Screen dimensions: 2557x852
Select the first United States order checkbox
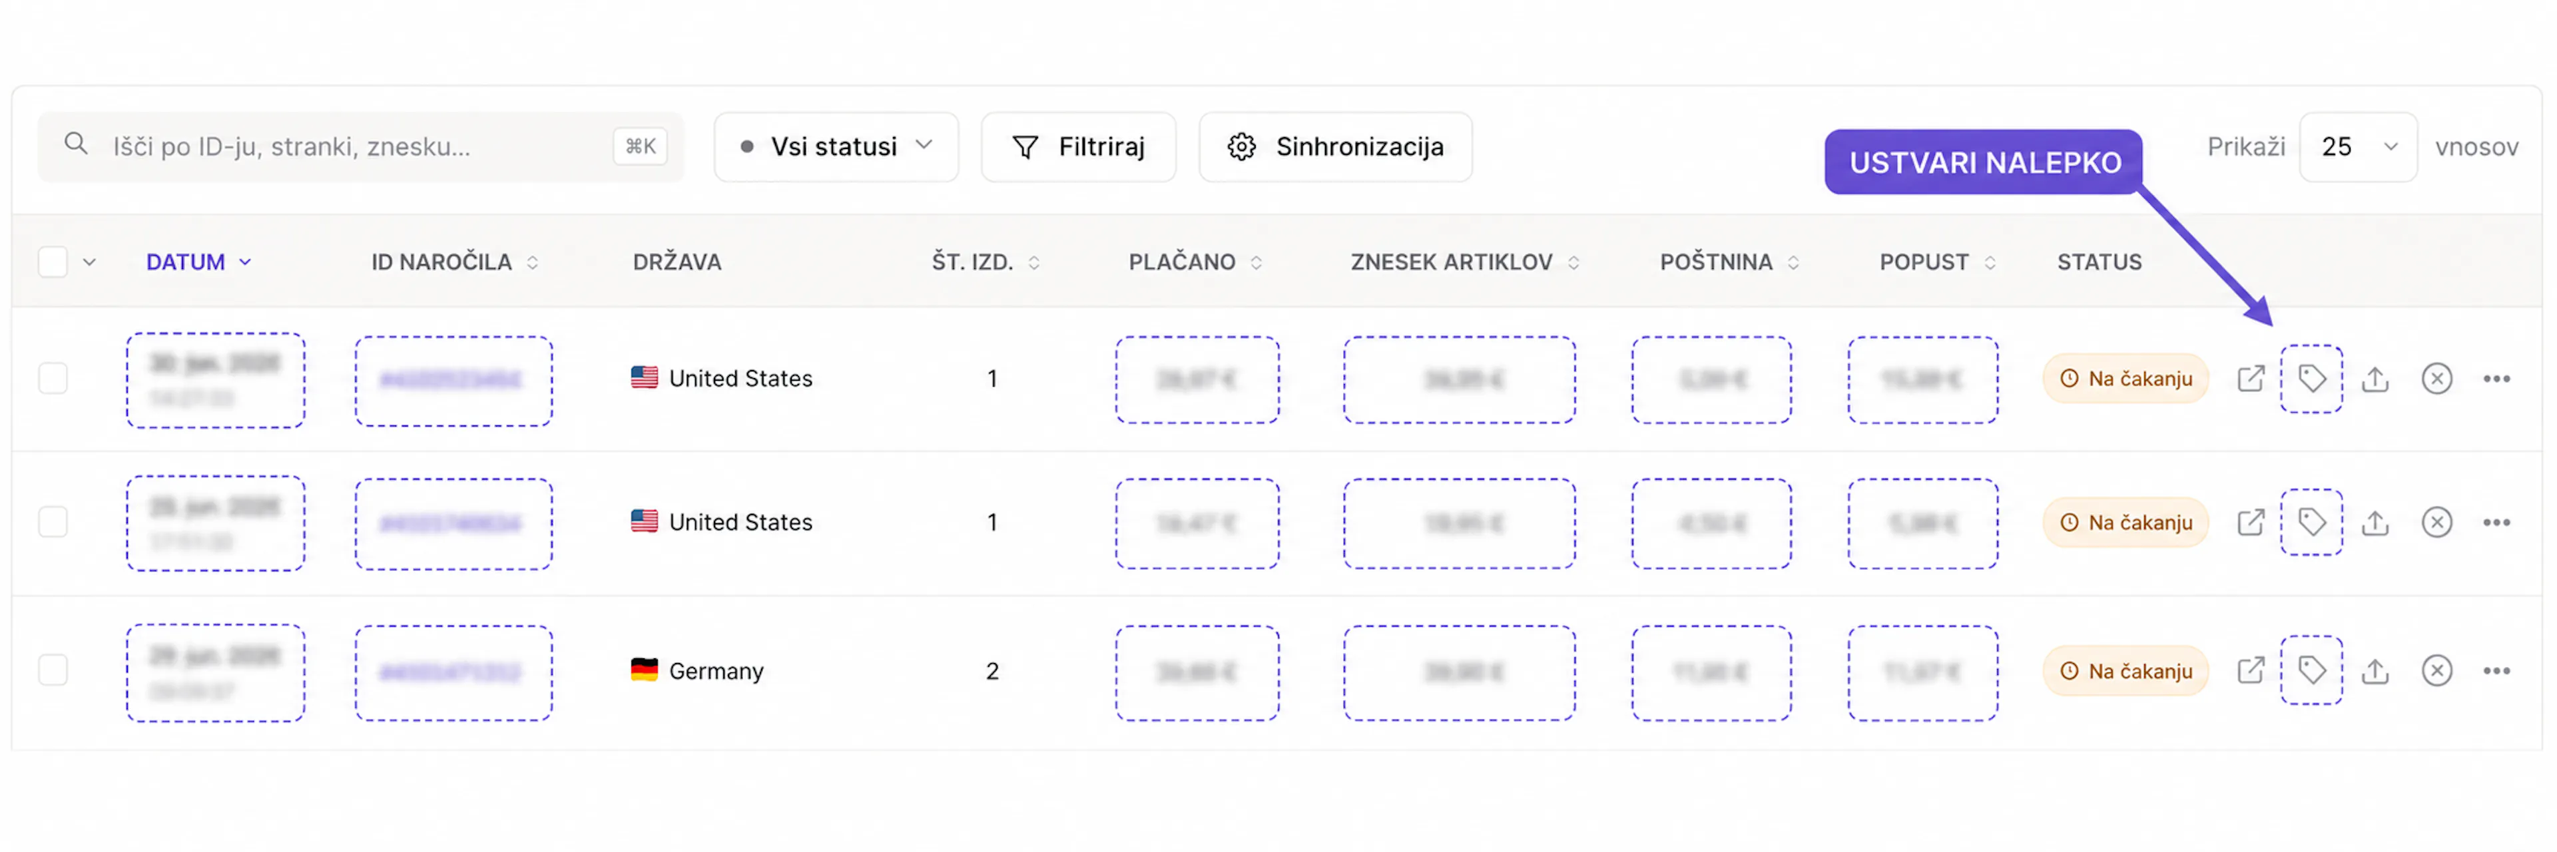click(x=53, y=378)
